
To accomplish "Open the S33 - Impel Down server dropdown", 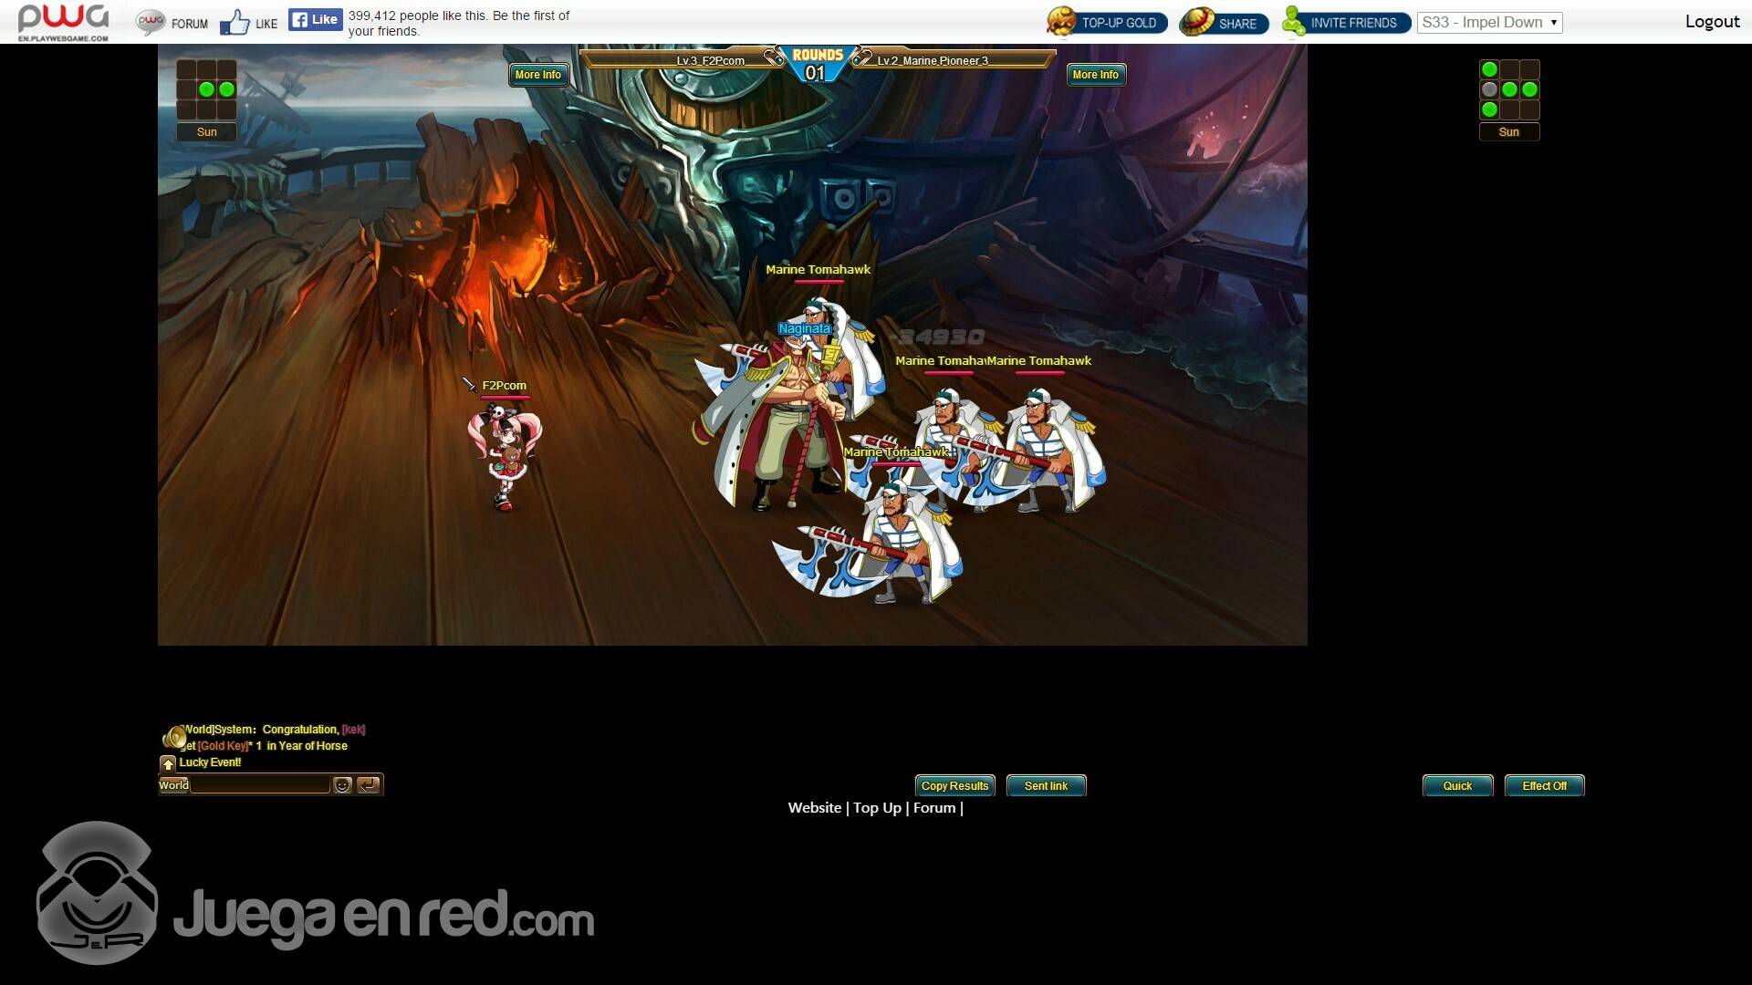I will (1489, 23).
